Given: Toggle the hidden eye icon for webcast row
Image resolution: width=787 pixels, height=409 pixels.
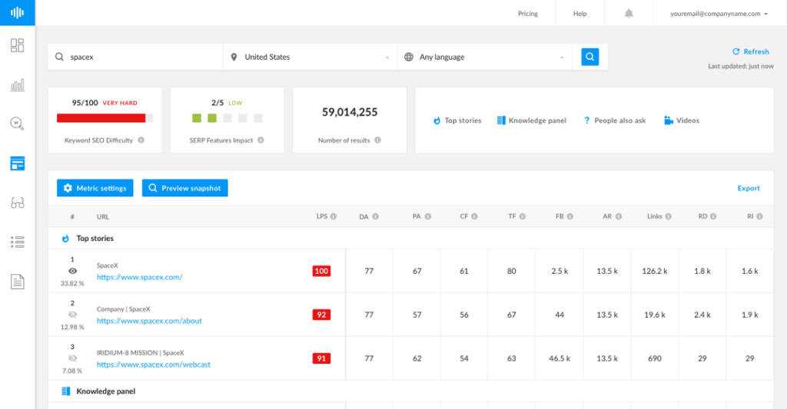Looking at the screenshot, I should [x=72, y=358].
